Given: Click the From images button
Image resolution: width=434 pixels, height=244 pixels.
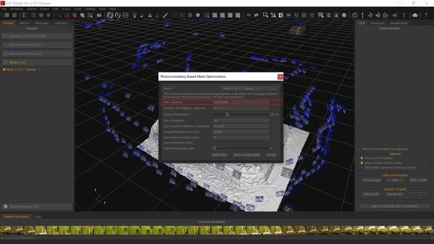Looking at the screenshot, I should pos(372,180).
